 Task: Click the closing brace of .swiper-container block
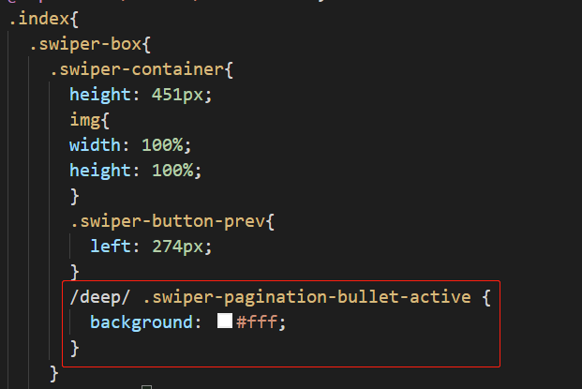(54, 373)
